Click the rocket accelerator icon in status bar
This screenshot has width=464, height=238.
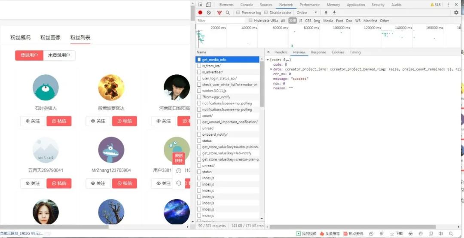(x=382, y=234)
